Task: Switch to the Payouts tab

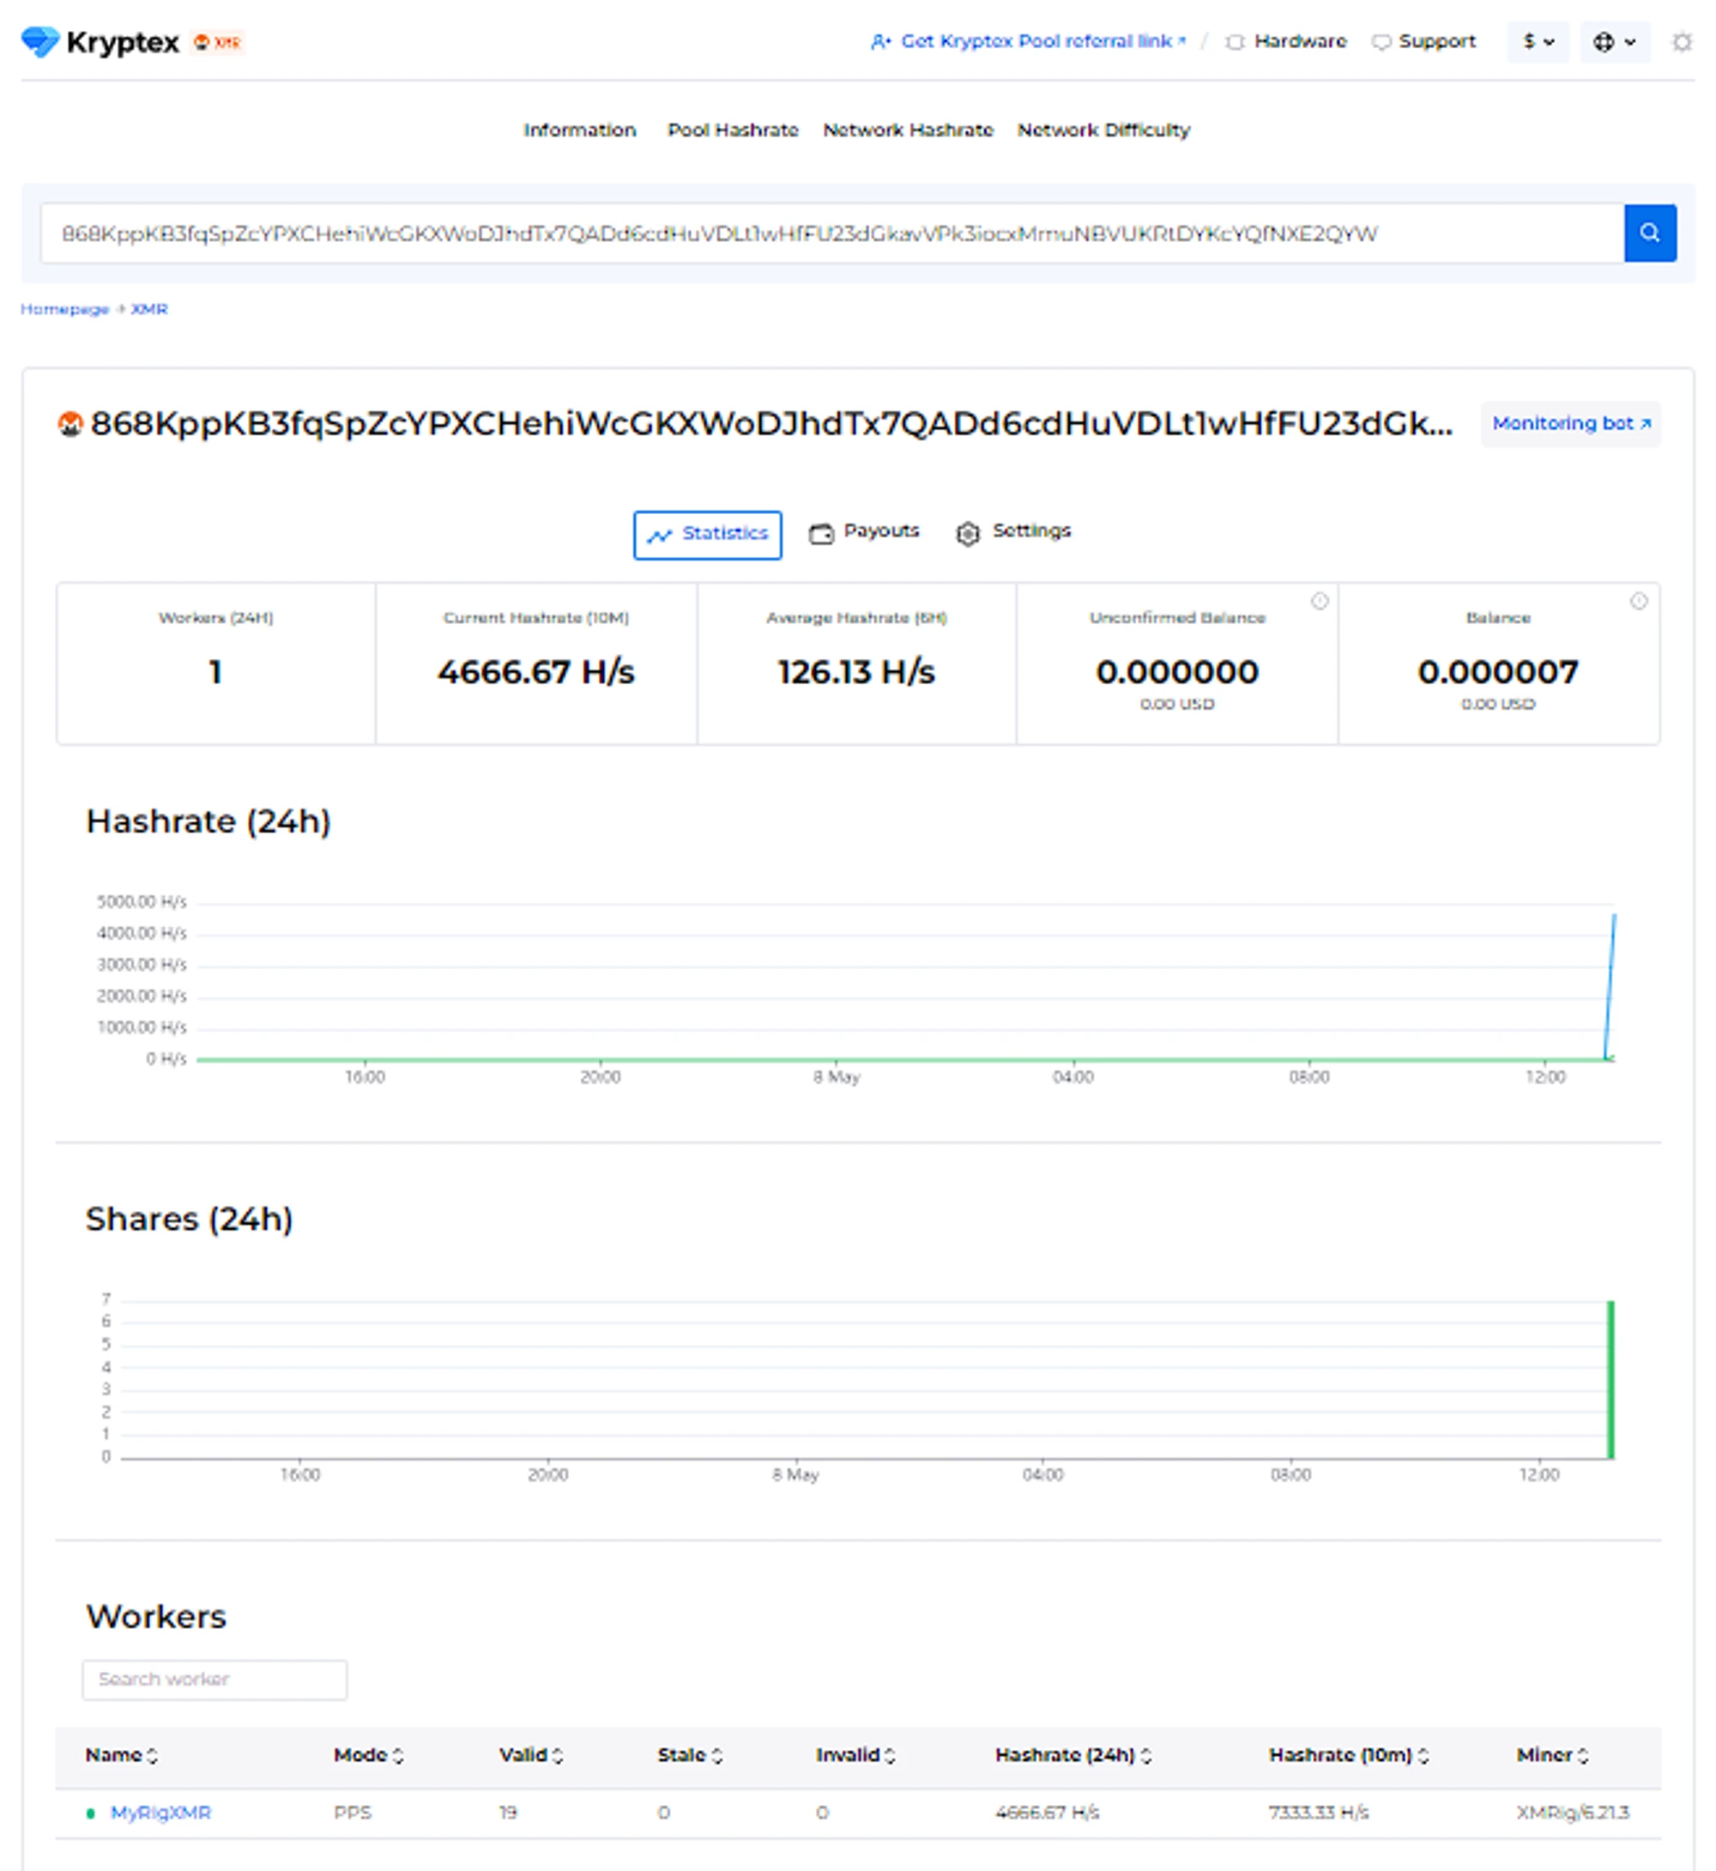Action: click(863, 531)
